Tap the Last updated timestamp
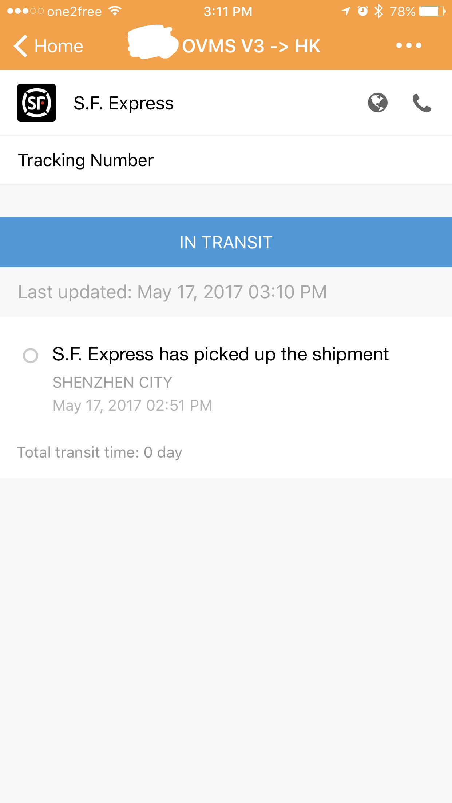The width and height of the screenshot is (452, 803). click(x=173, y=292)
